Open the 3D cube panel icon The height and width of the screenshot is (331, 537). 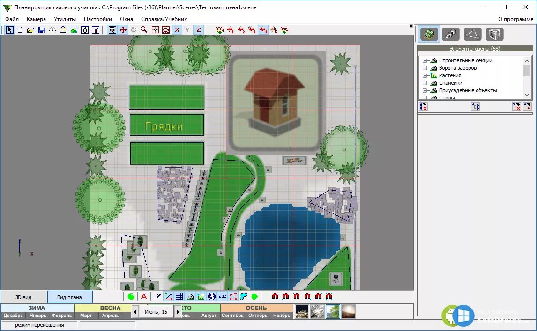coord(494,34)
